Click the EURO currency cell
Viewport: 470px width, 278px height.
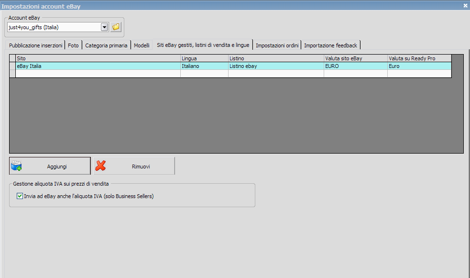(x=356, y=66)
